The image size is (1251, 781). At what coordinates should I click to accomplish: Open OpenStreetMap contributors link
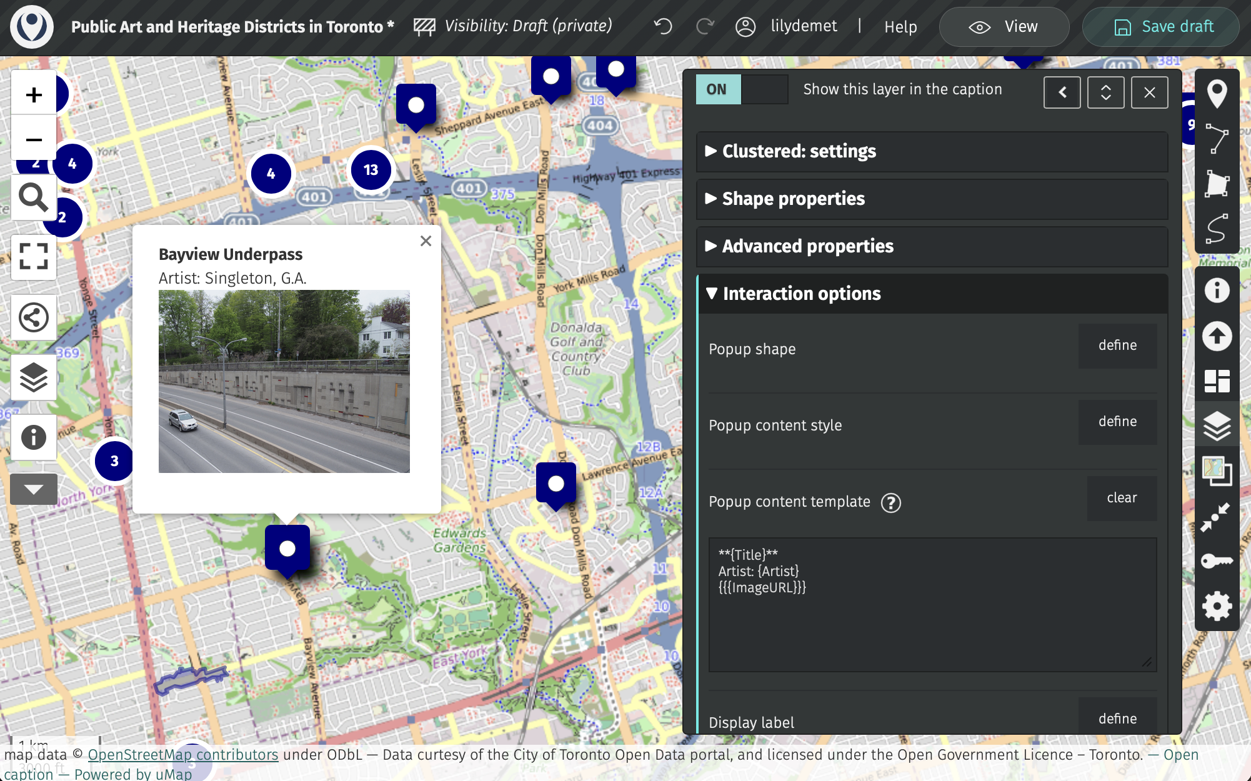click(182, 755)
